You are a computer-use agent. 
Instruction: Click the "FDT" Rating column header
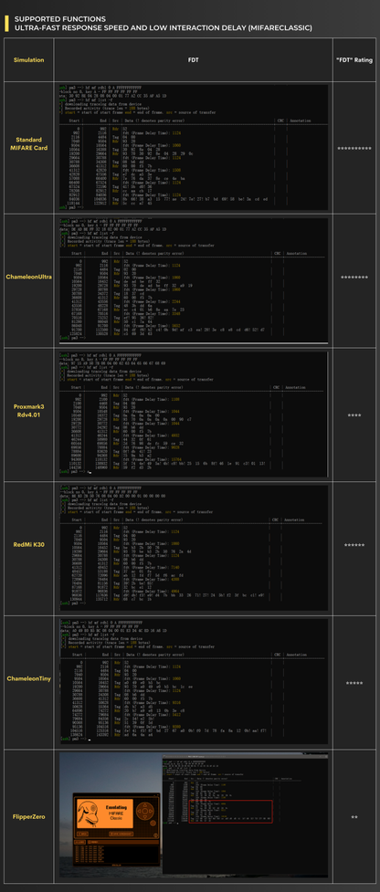pyautogui.click(x=354, y=59)
